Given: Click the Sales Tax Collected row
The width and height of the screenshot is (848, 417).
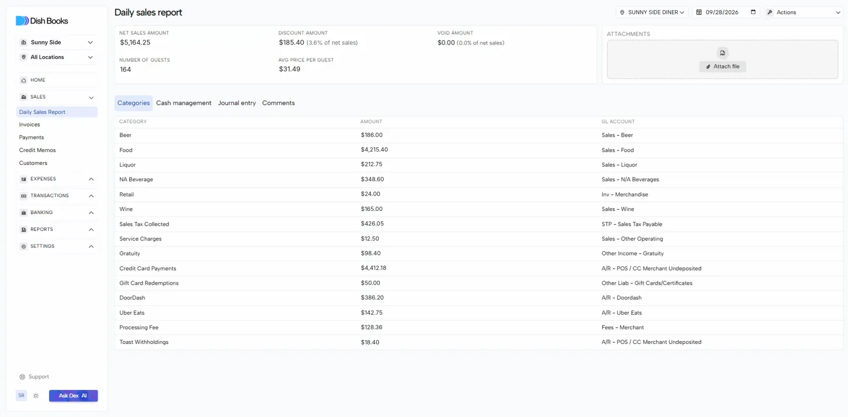Looking at the screenshot, I should [x=479, y=224].
